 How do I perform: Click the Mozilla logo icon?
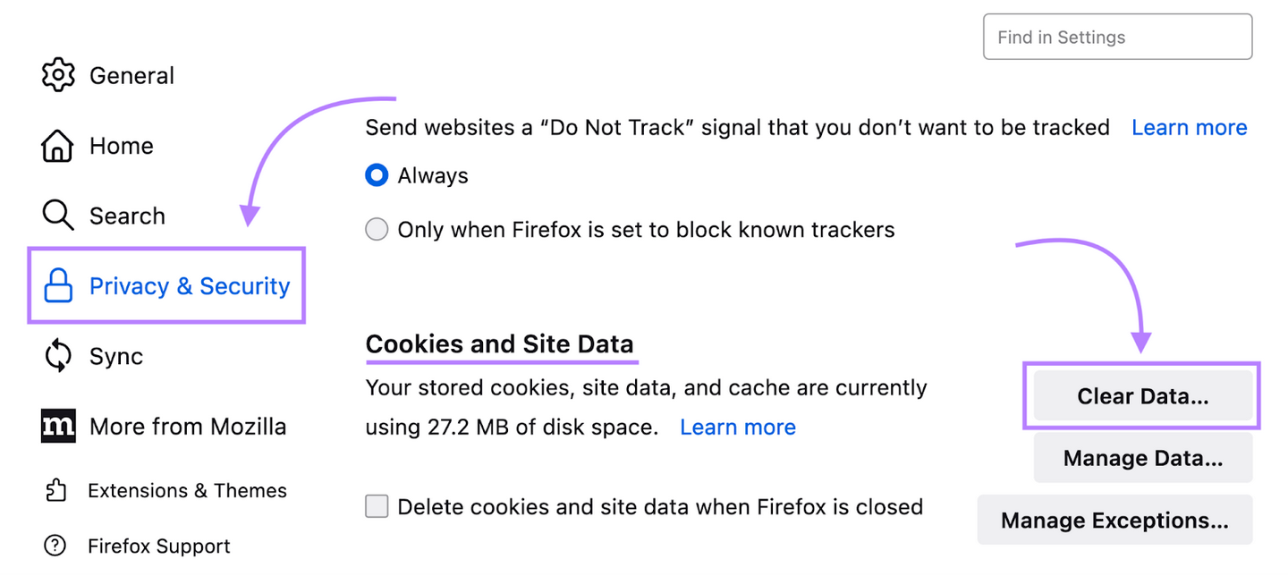pyautogui.click(x=58, y=427)
